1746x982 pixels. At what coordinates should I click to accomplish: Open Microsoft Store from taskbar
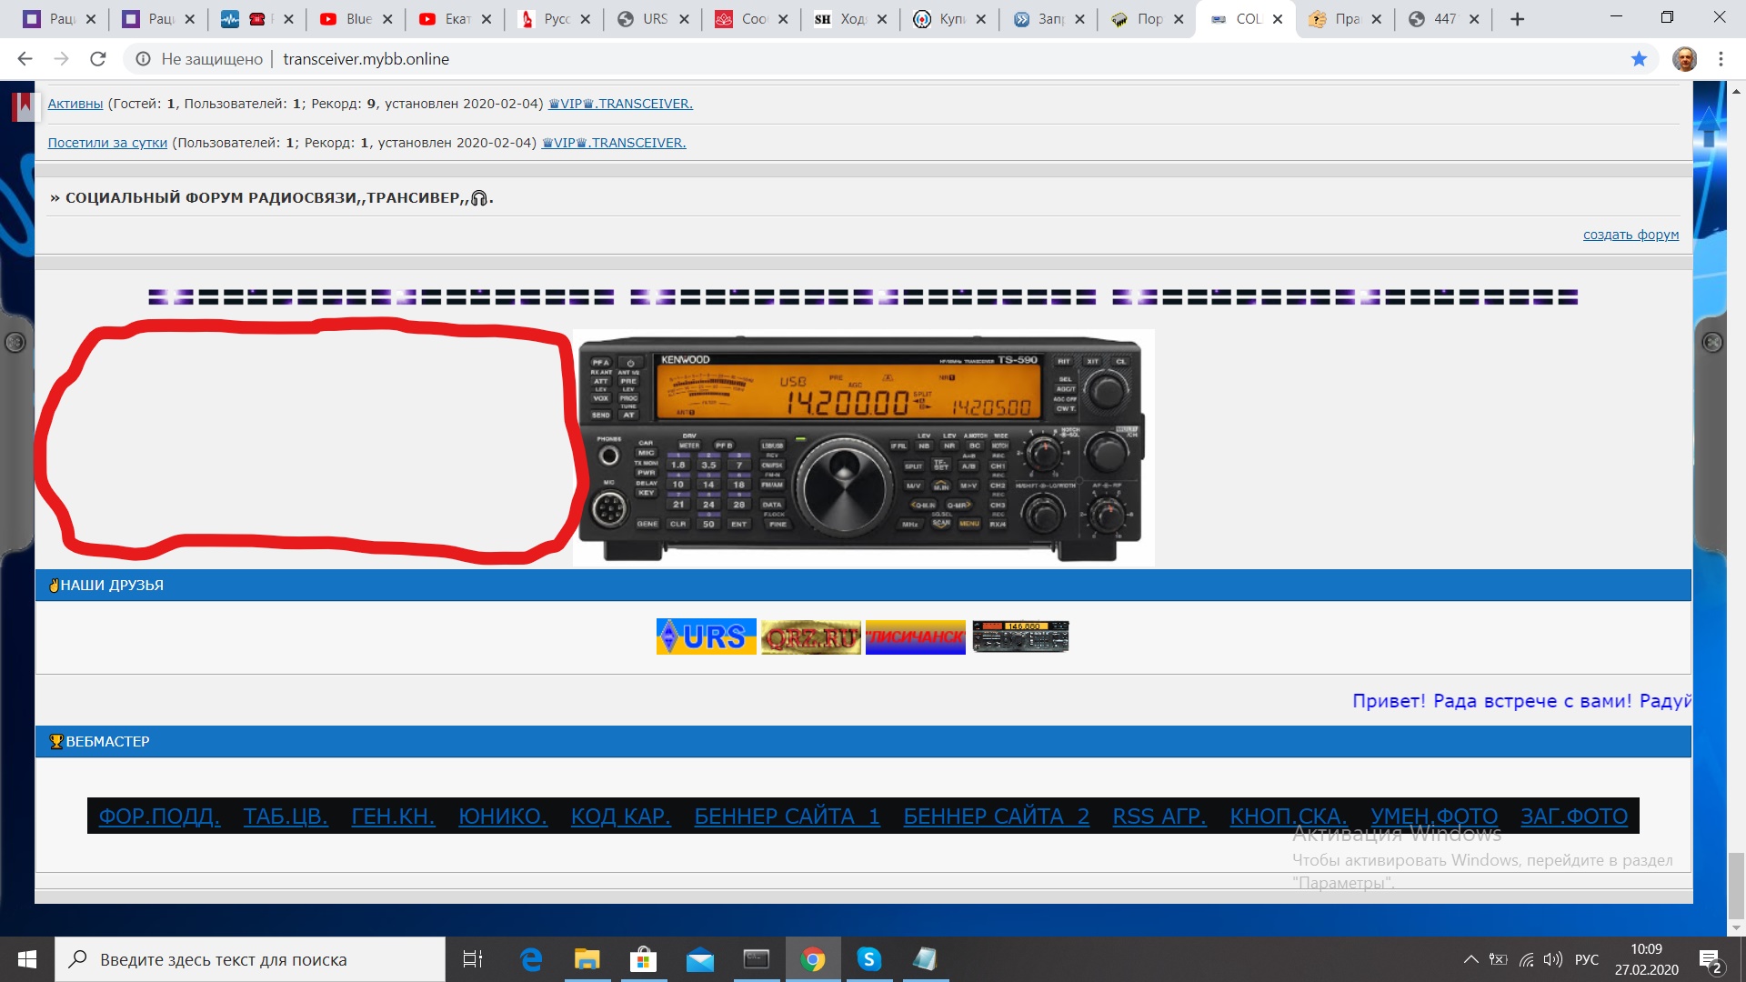644,959
